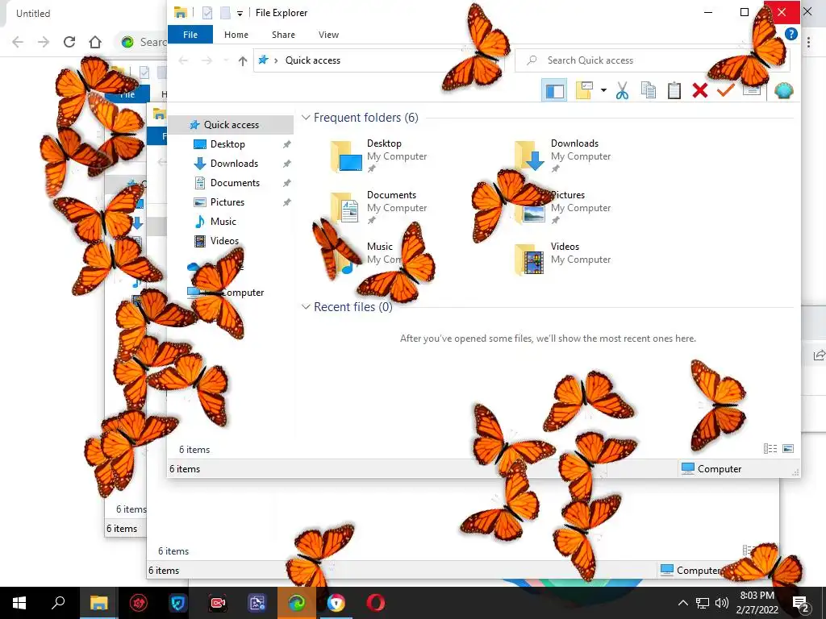Image resolution: width=826 pixels, height=619 pixels.
Task: Switch to details view in the status bar
Action: tap(770, 448)
